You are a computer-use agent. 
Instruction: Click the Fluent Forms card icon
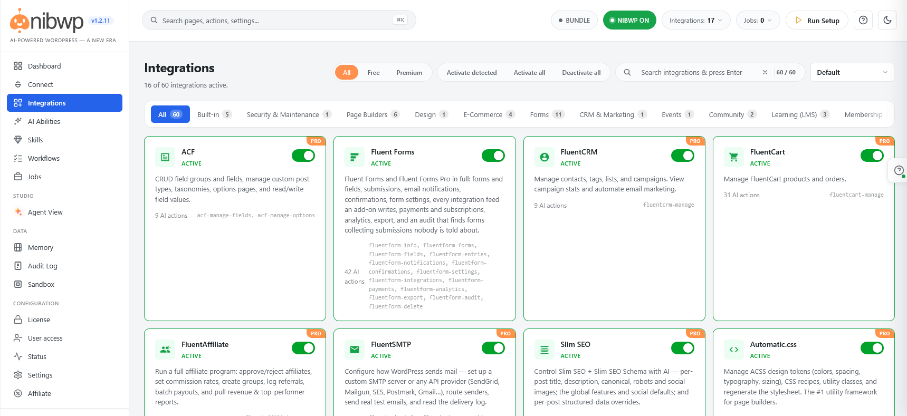coord(355,157)
